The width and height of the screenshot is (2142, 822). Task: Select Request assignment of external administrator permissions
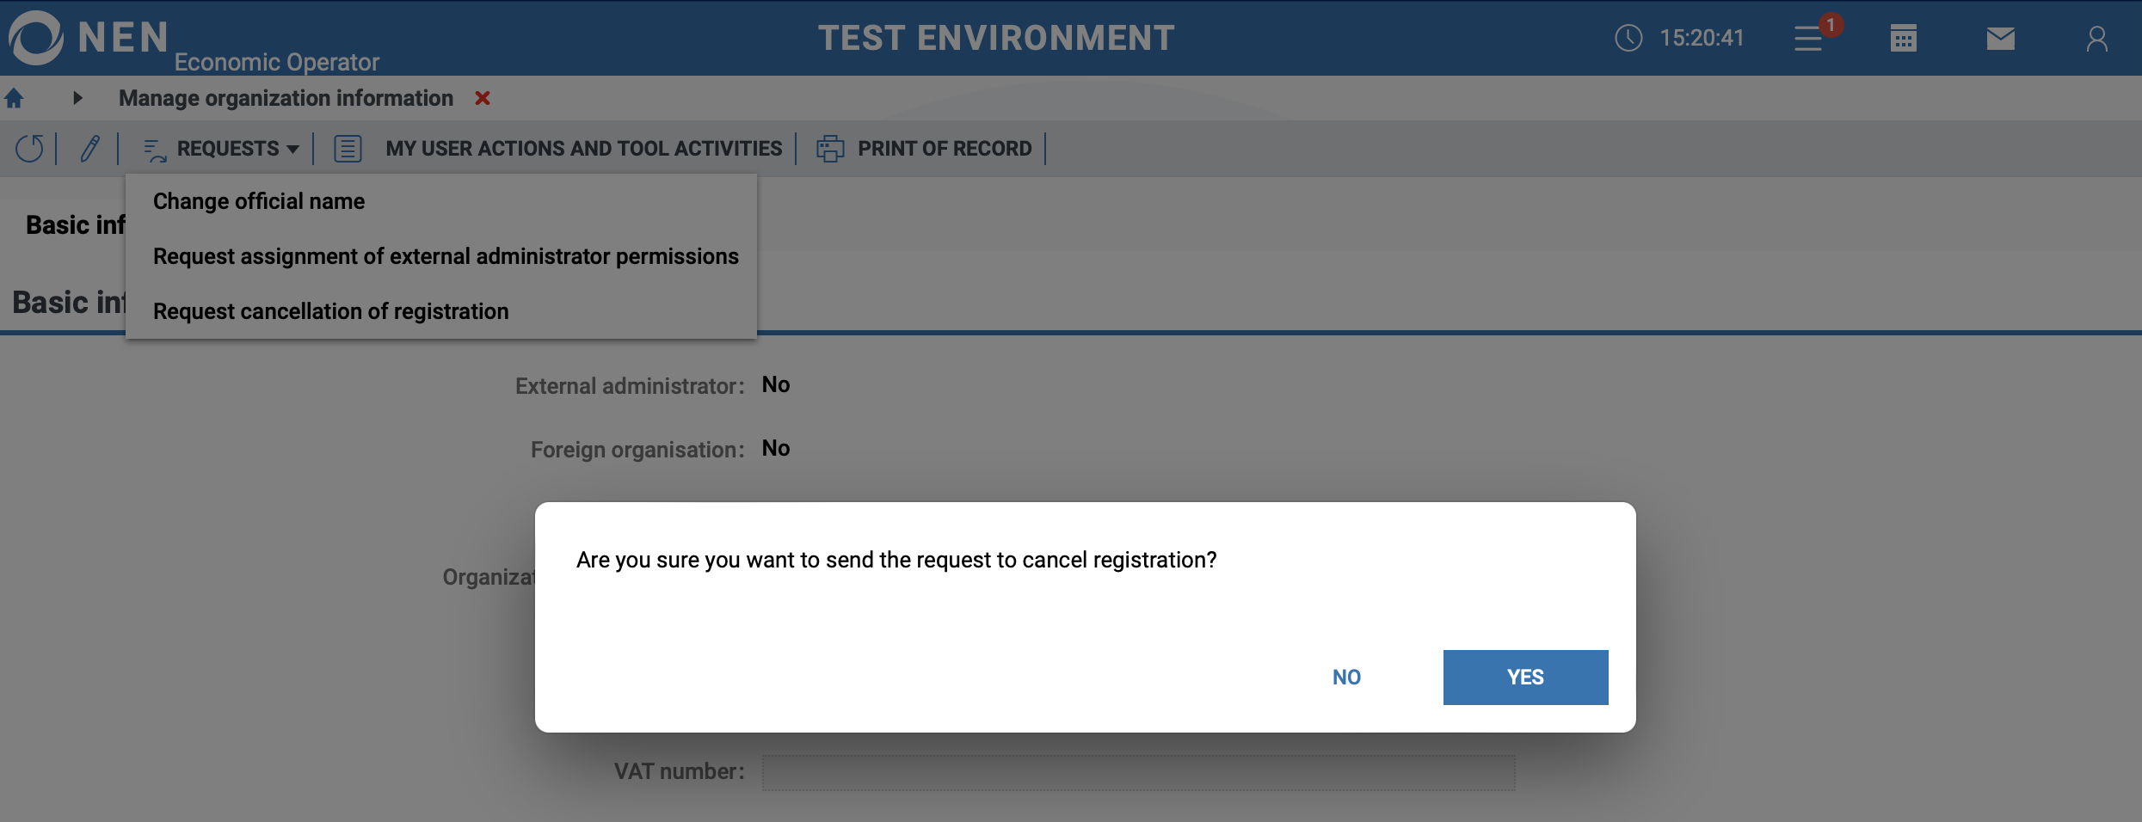click(446, 256)
